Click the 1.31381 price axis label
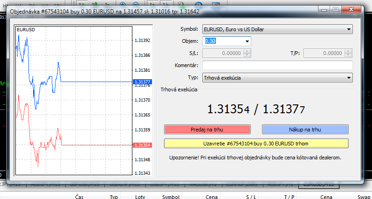Screen dimensions: 372x199 point(142,70)
